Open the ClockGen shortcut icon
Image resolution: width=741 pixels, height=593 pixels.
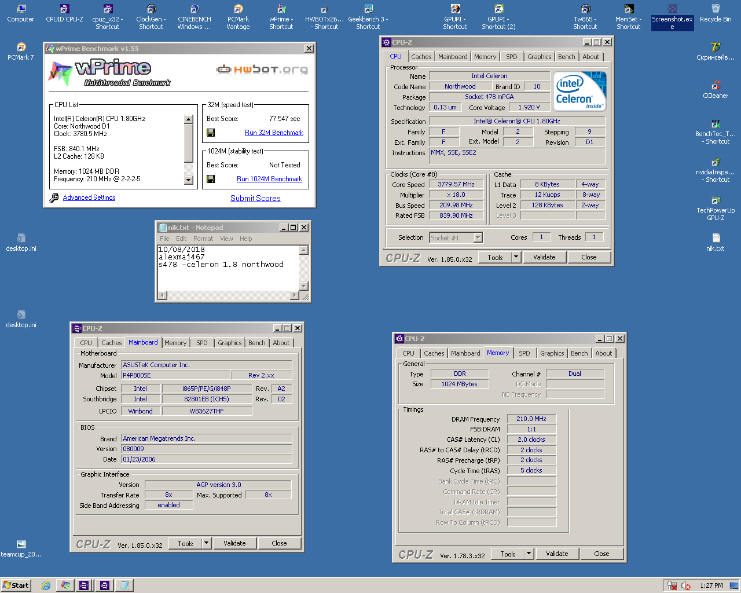[x=151, y=17]
